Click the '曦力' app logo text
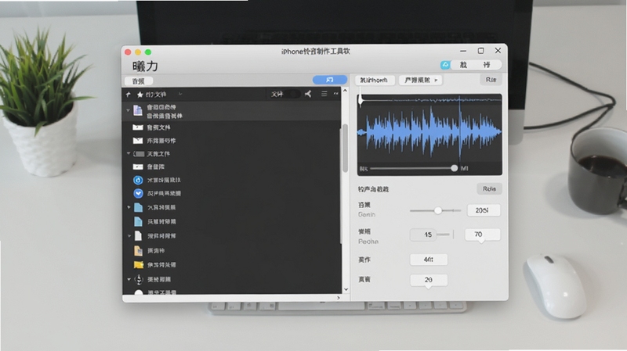Viewport: 627px width, 351px height. coord(145,66)
